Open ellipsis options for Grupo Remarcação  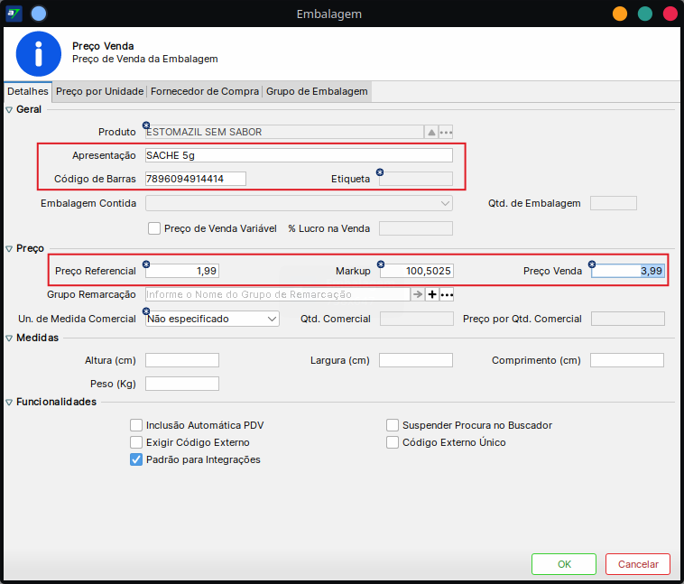click(x=446, y=294)
